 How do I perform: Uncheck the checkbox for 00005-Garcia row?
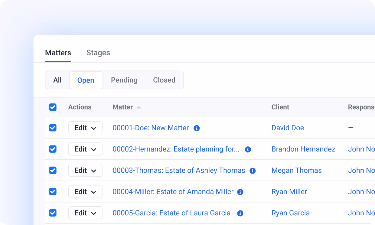53,213
